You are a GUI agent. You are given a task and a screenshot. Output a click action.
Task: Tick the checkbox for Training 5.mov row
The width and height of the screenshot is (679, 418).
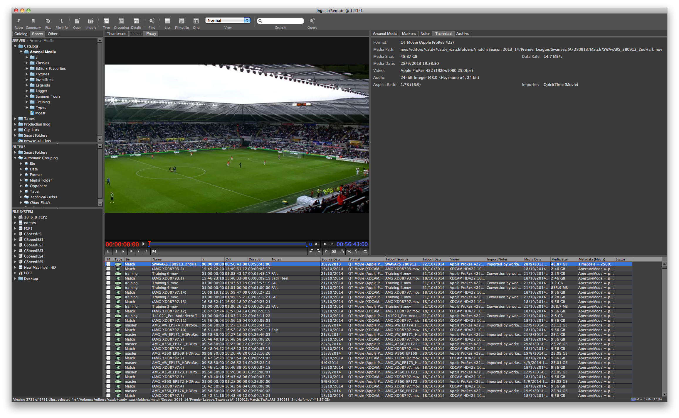108,283
